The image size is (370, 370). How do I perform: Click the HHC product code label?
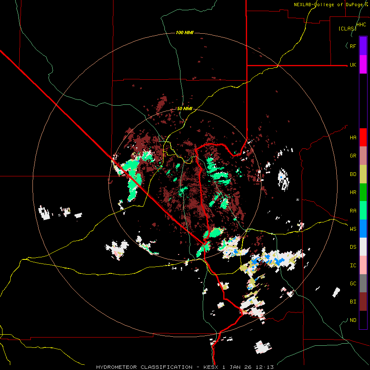[x=361, y=25]
